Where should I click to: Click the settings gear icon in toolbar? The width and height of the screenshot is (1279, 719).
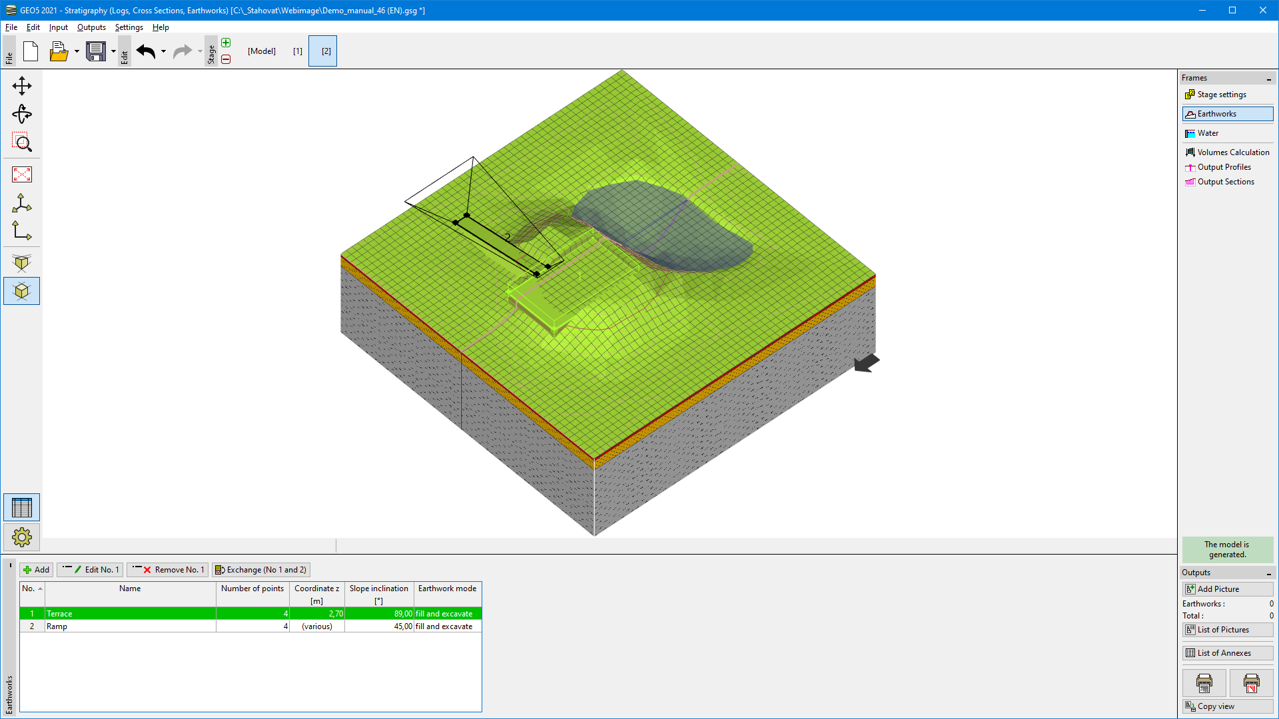pos(21,537)
